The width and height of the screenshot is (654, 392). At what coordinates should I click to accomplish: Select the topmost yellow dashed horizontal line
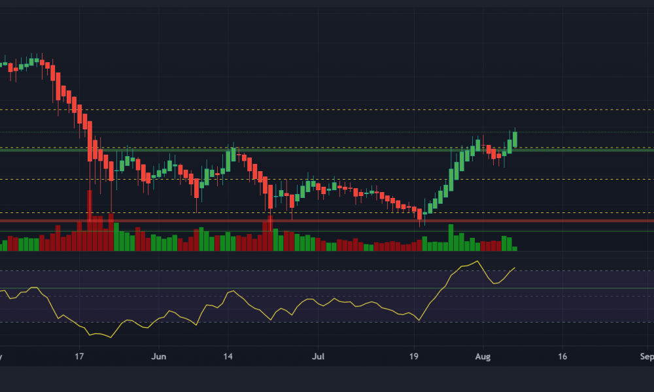click(327, 110)
